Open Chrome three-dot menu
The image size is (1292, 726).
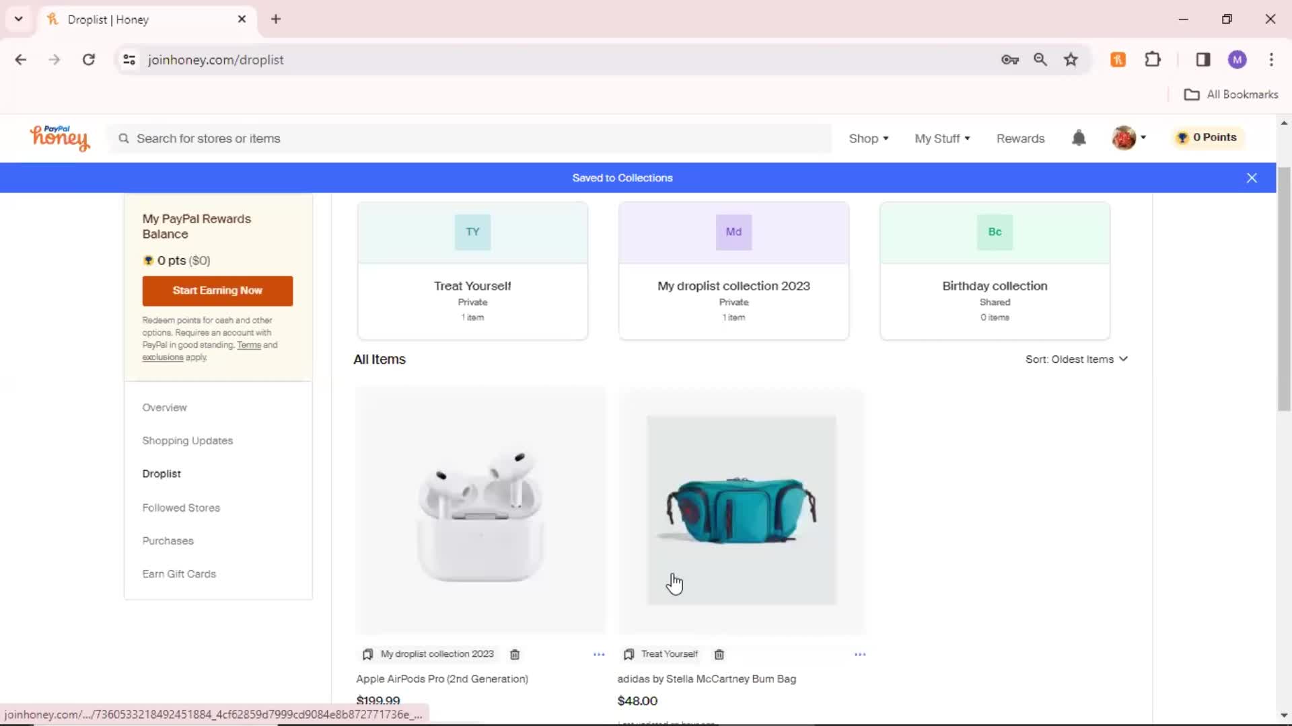[x=1271, y=60]
